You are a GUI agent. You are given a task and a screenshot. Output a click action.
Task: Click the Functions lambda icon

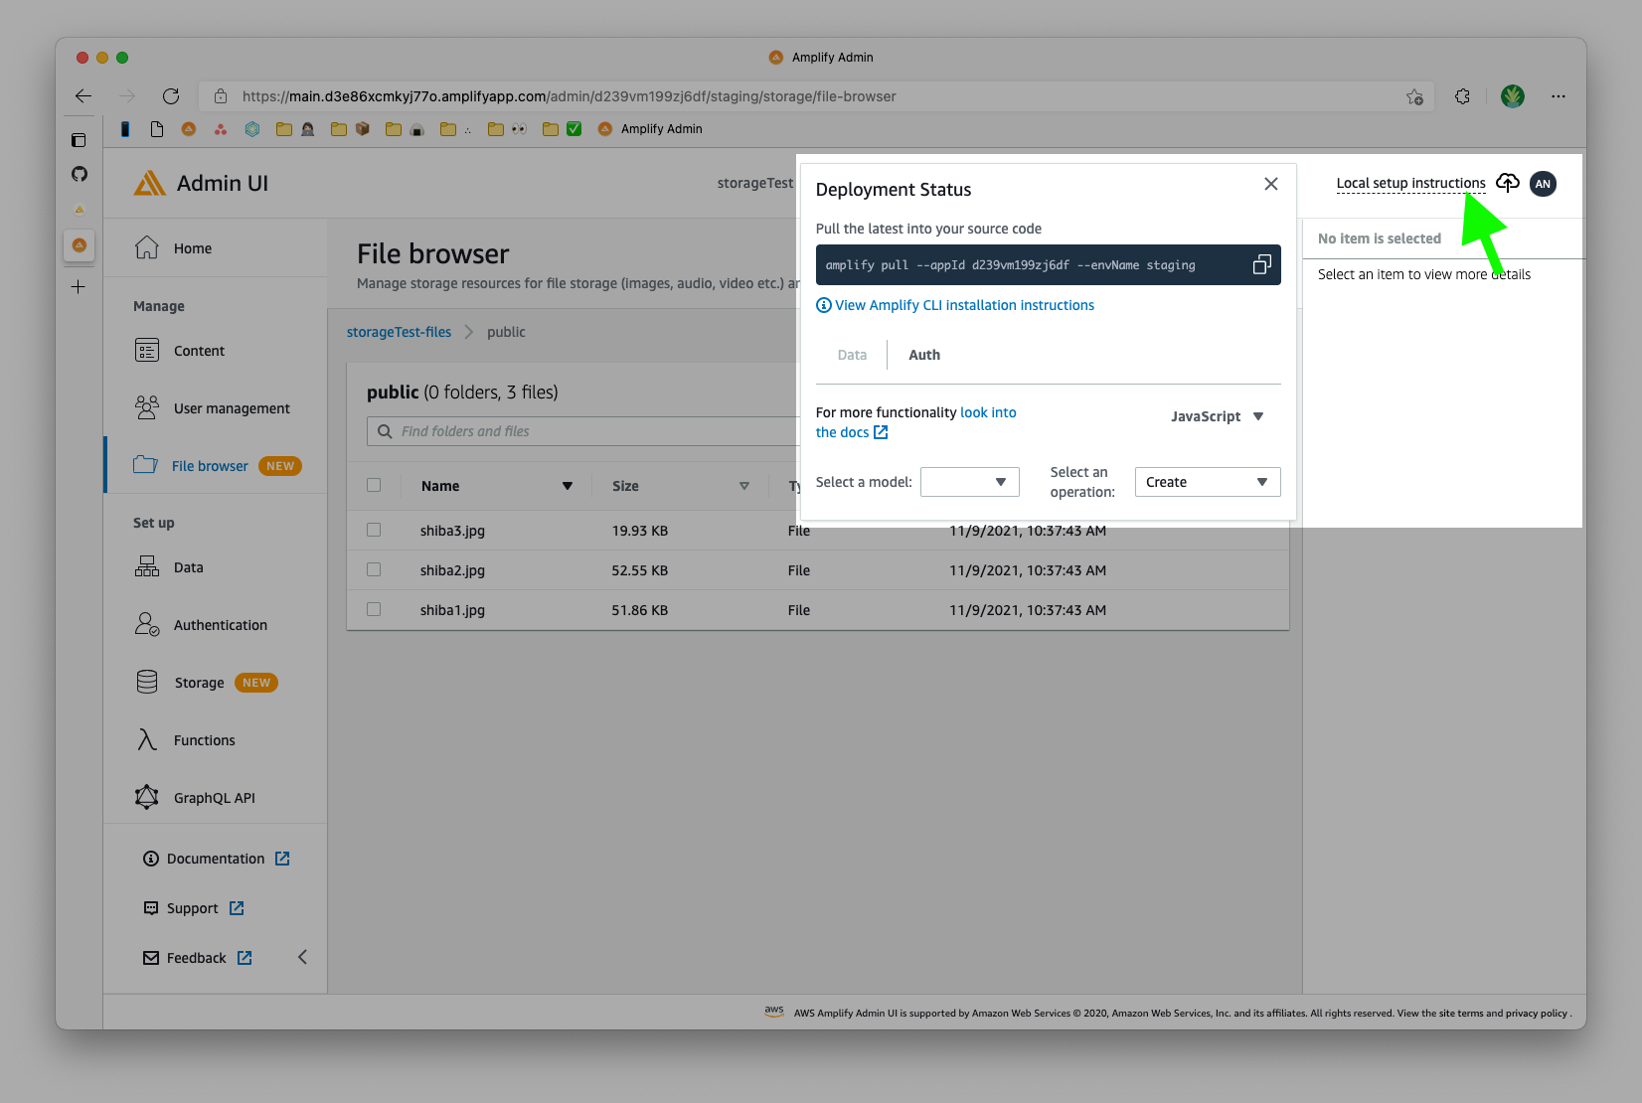coord(147,739)
